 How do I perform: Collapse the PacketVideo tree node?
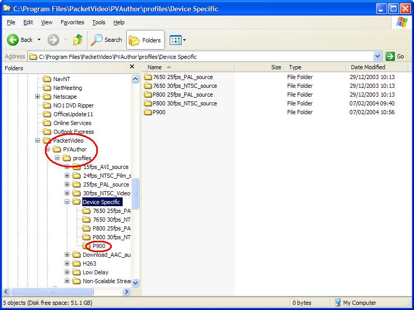tap(37, 141)
